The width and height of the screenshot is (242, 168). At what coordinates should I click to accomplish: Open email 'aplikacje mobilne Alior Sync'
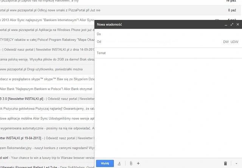(x=47, y=119)
